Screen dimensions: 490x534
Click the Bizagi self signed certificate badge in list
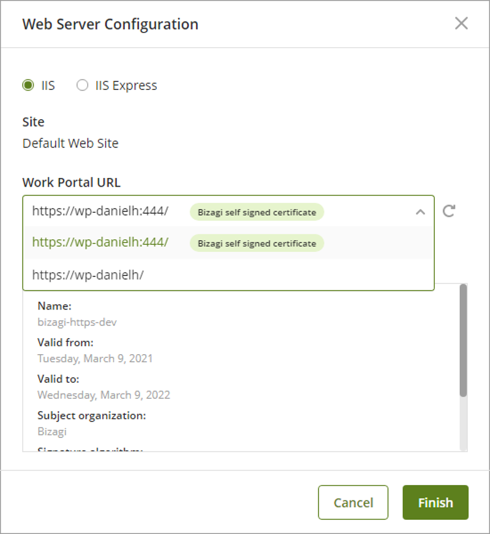point(257,243)
